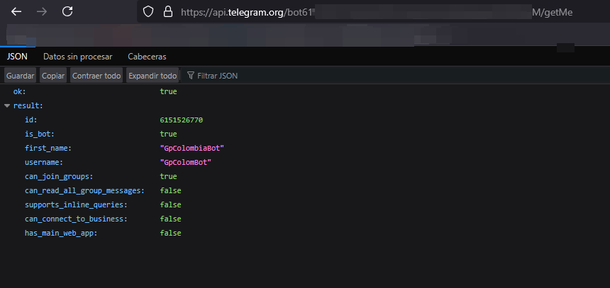
Task: Select has_main_web_app value false
Action: click(x=170, y=233)
